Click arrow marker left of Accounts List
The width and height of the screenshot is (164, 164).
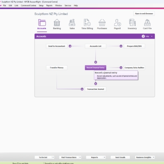(x=70, y=46)
